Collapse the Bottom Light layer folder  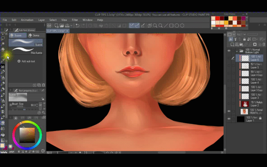237,51
